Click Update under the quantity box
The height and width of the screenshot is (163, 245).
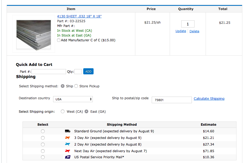point(181,31)
